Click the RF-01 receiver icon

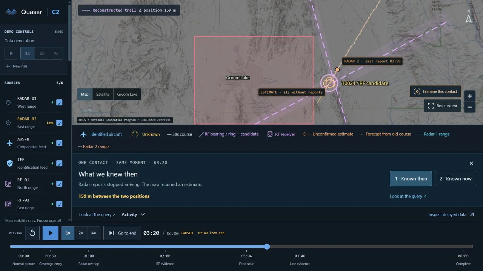8,184
